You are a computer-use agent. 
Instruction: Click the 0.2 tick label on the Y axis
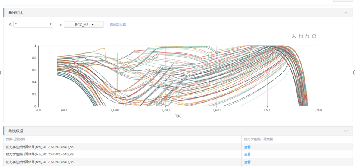(x=34, y=94)
